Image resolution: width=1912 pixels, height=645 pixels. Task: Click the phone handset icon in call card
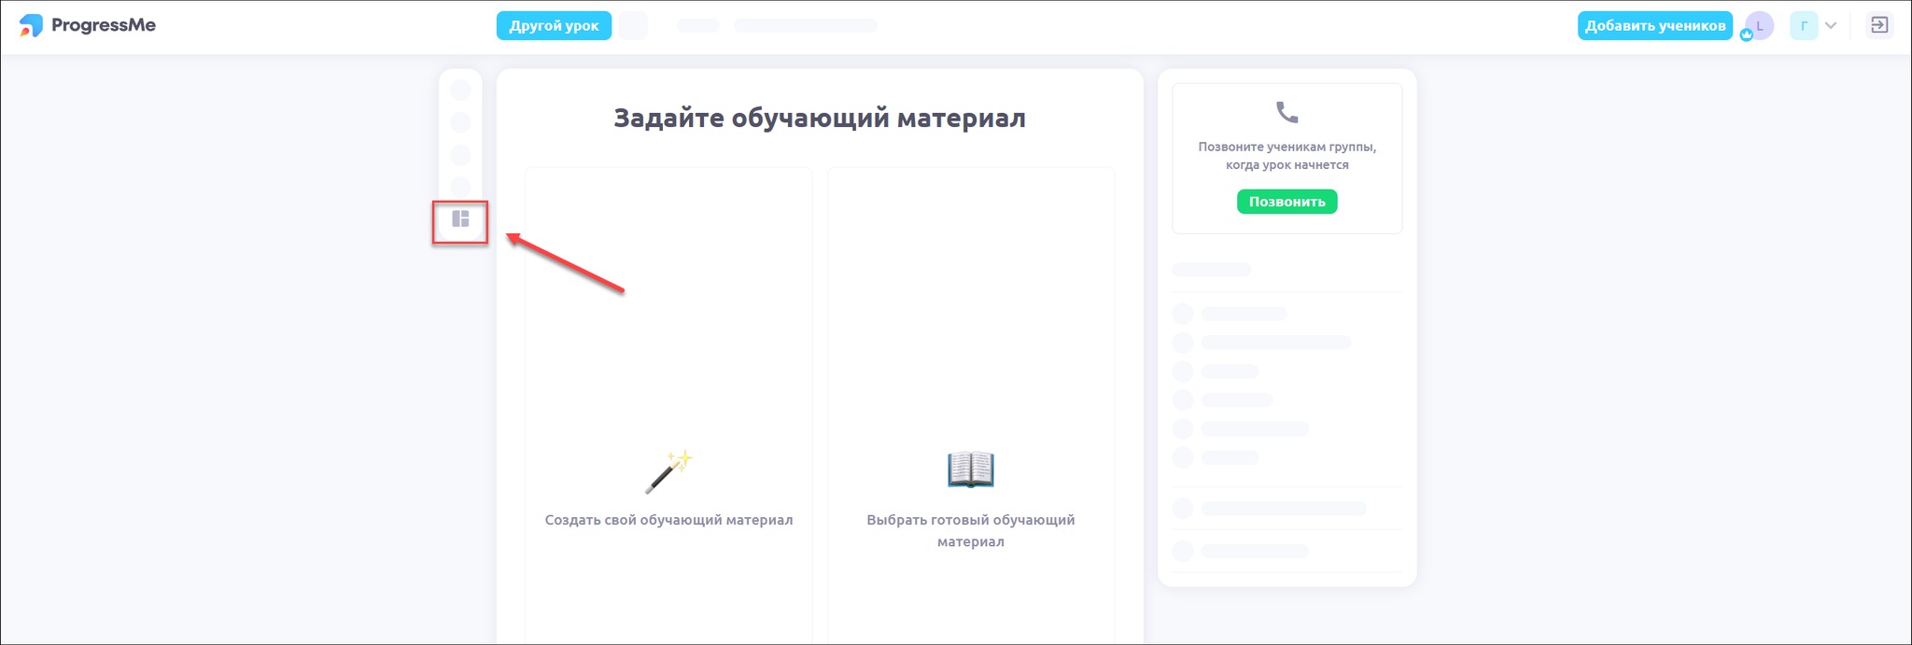[x=1286, y=113]
